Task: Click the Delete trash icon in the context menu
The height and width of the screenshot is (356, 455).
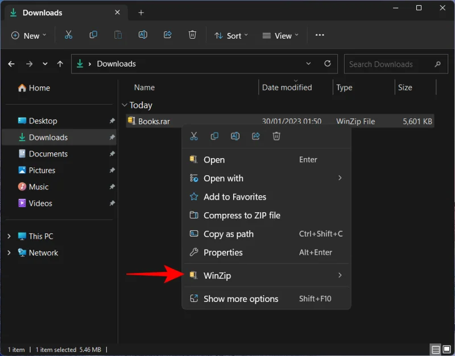Action: (276, 136)
